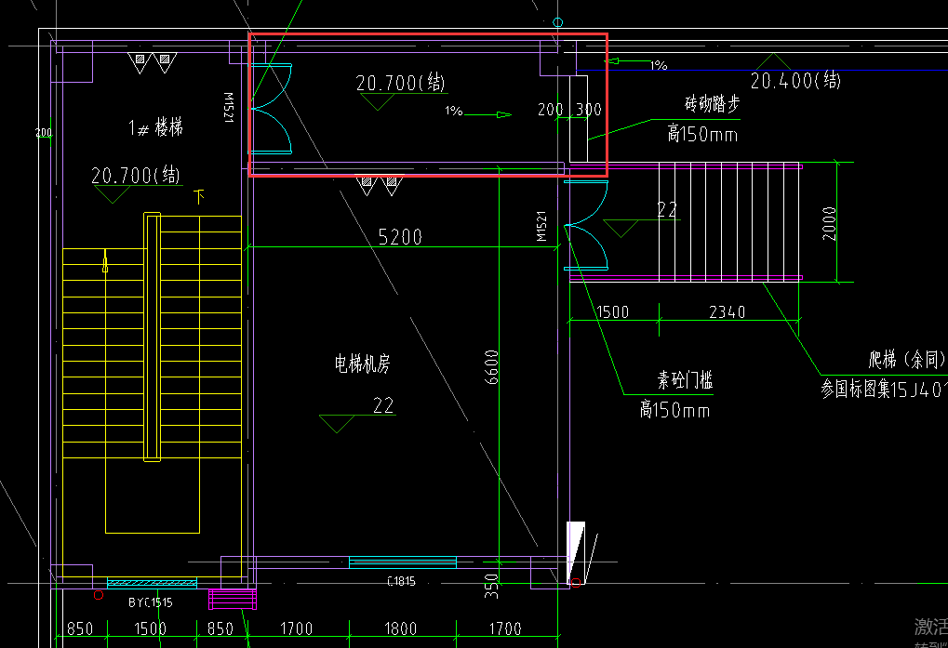Select the 1# 楼梯 room label
This screenshot has width=948, height=648.
point(155,127)
